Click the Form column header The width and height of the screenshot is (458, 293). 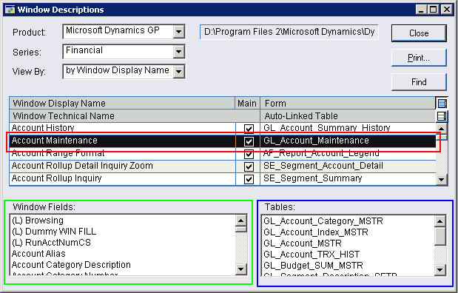pyautogui.click(x=348, y=103)
